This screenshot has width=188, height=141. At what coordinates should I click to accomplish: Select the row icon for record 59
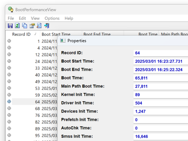(9, 95)
